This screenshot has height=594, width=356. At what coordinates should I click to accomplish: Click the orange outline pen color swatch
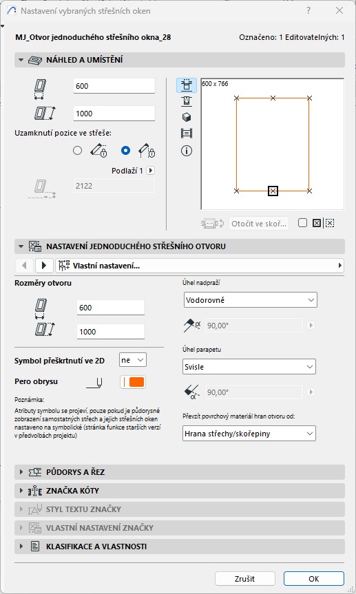pos(136,382)
